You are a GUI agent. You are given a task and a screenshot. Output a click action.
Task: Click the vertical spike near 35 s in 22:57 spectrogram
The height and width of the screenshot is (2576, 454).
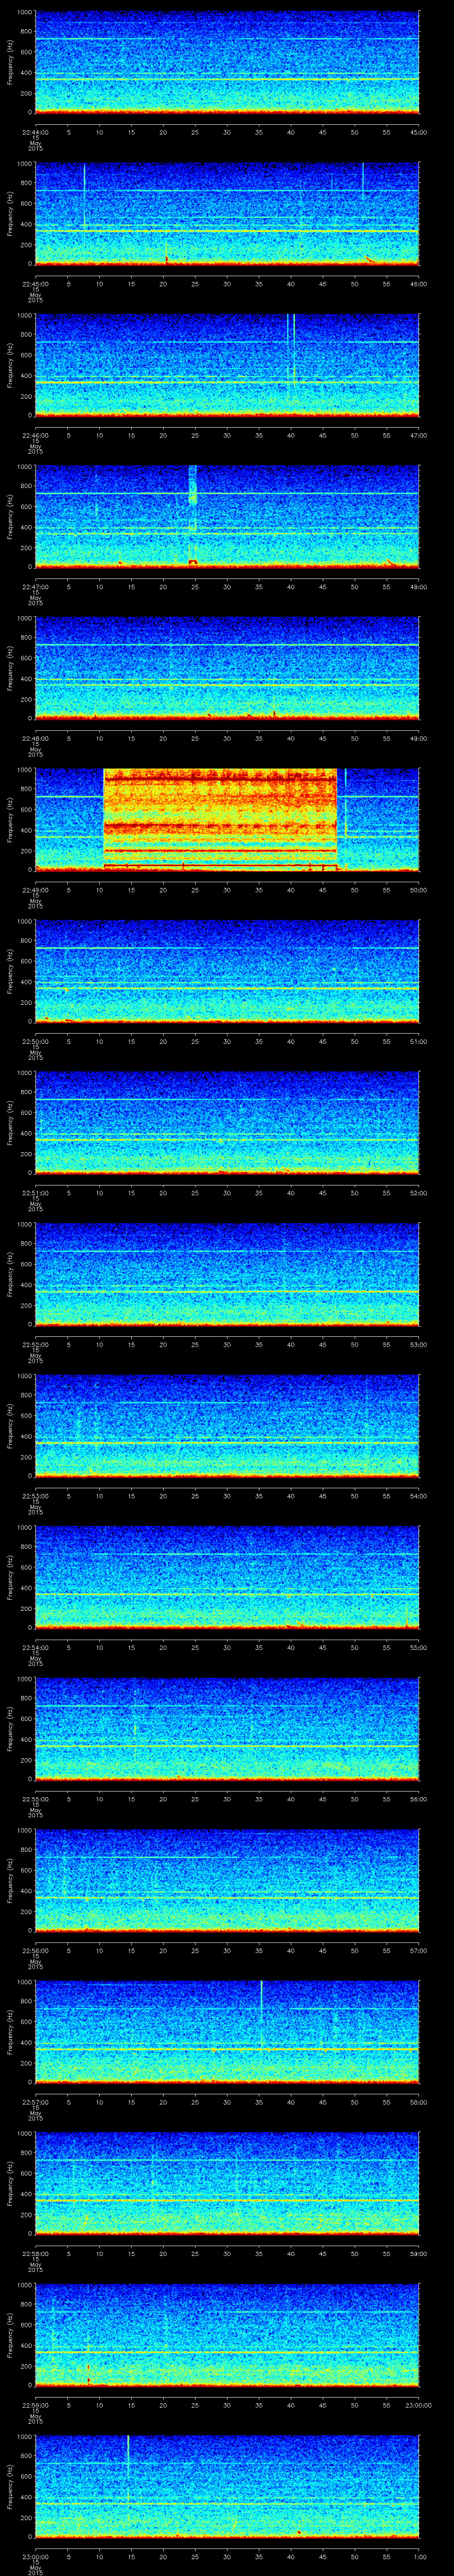(262, 2013)
